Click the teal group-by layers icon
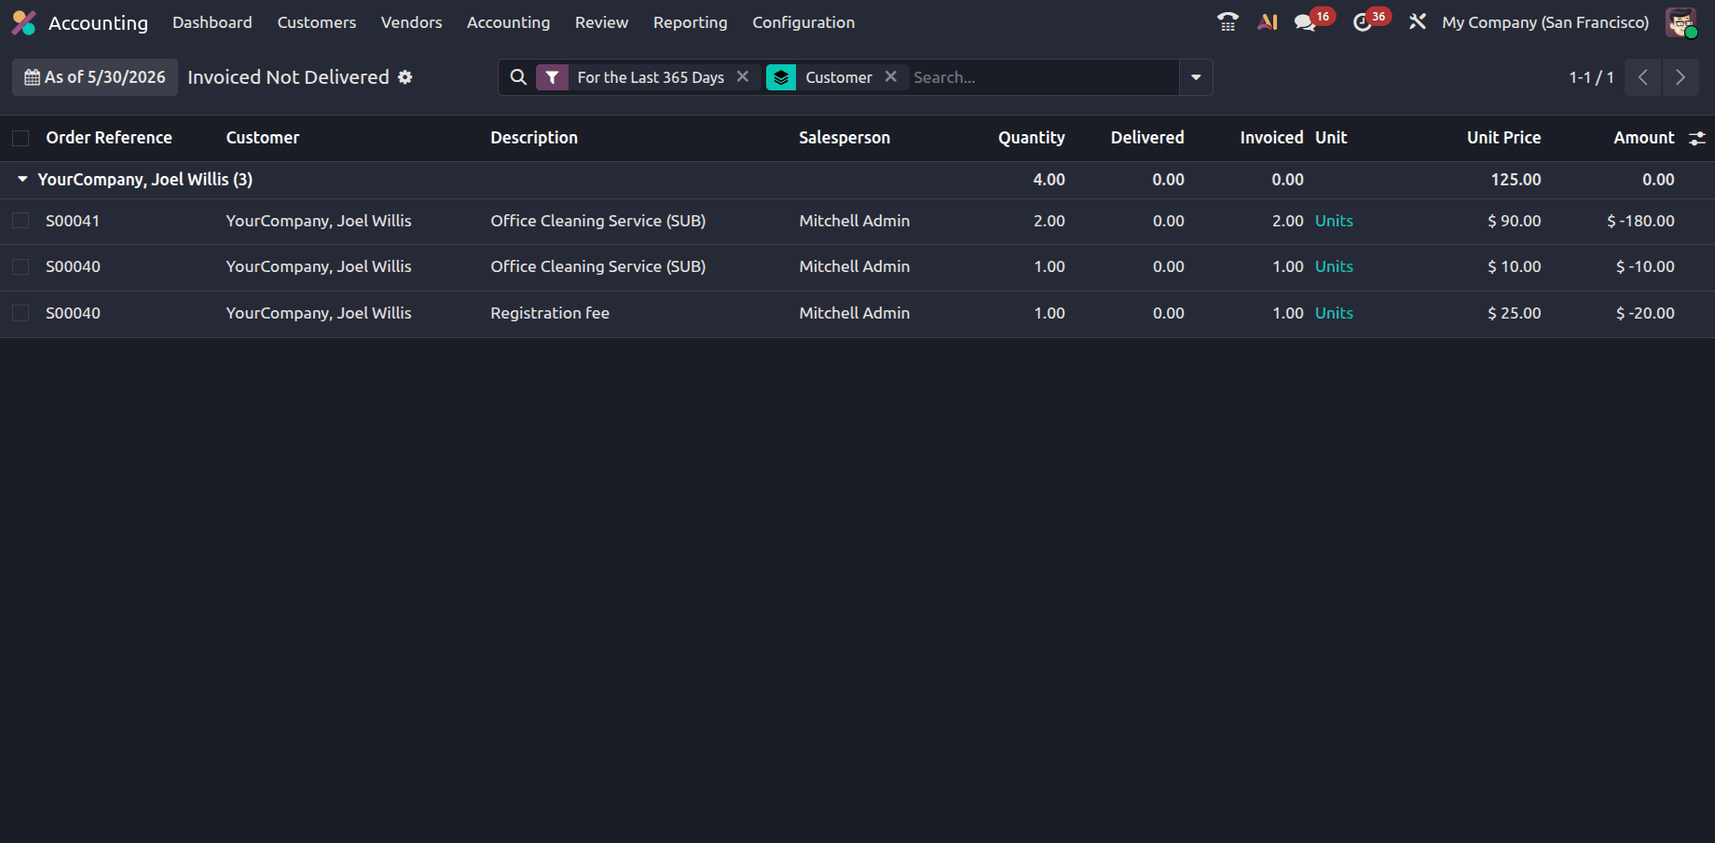The image size is (1715, 843). (781, 77)
